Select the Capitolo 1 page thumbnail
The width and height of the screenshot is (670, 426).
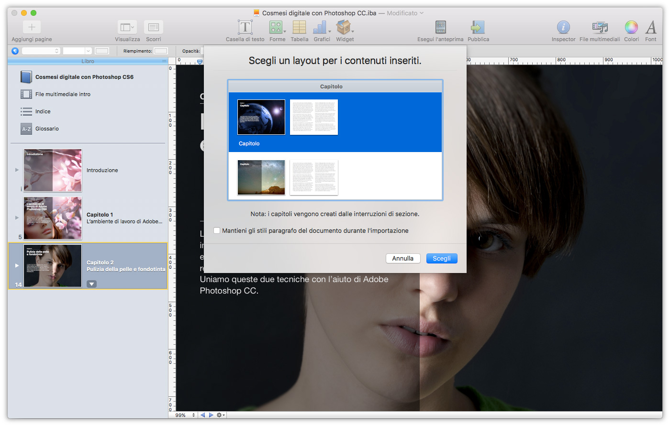click(53, 218)
